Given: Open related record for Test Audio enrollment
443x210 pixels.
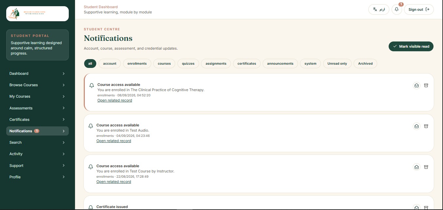Looking at the screenshot, I should [x=114, y=141].
